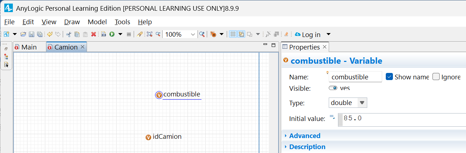Click the New Model toolbar icon
Image resolution: width=466 pixels, height=153 pixels.
[x=6, y=34]
